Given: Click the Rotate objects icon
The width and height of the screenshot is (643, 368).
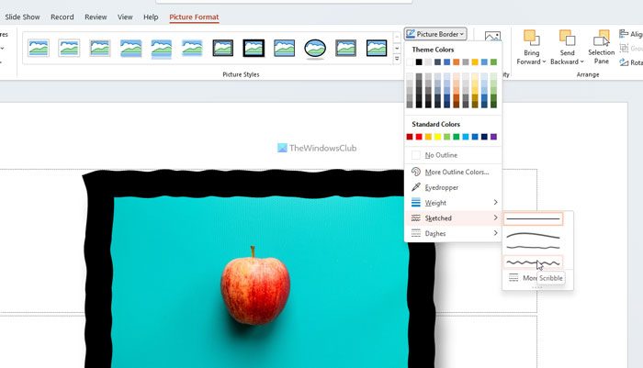Looking at the screenshot, I should (624, 62).
